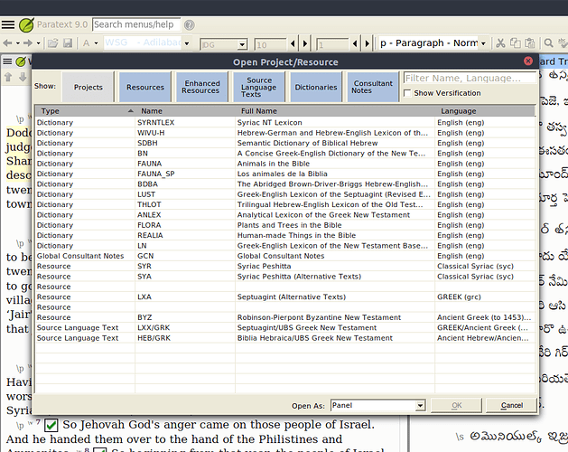The height and width of the screenshot is (452, 568).
Task: Expand the font A dropdown arrow
Action: click(96, 43)
